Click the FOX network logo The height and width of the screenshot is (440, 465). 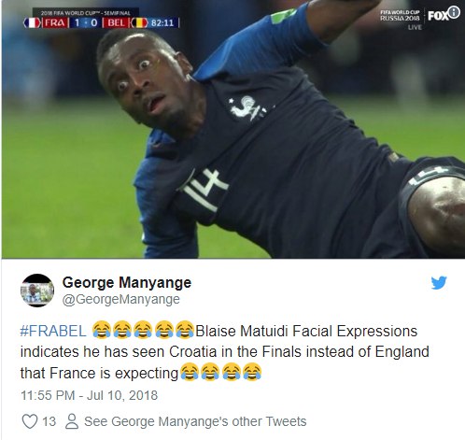[x=438, y=16]
